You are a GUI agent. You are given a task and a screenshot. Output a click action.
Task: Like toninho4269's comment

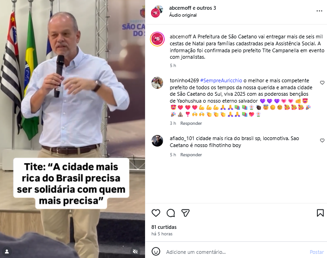322,83
